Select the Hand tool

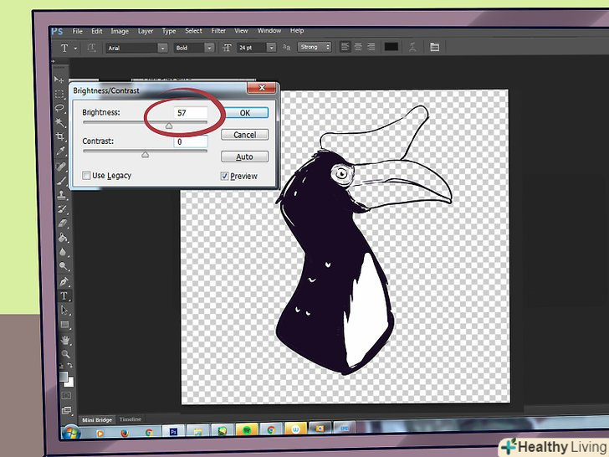[64, 341]
